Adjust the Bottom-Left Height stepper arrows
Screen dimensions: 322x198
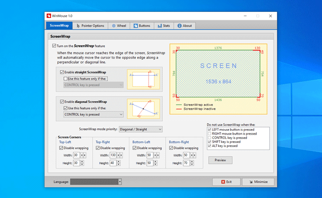pos(156,163)
